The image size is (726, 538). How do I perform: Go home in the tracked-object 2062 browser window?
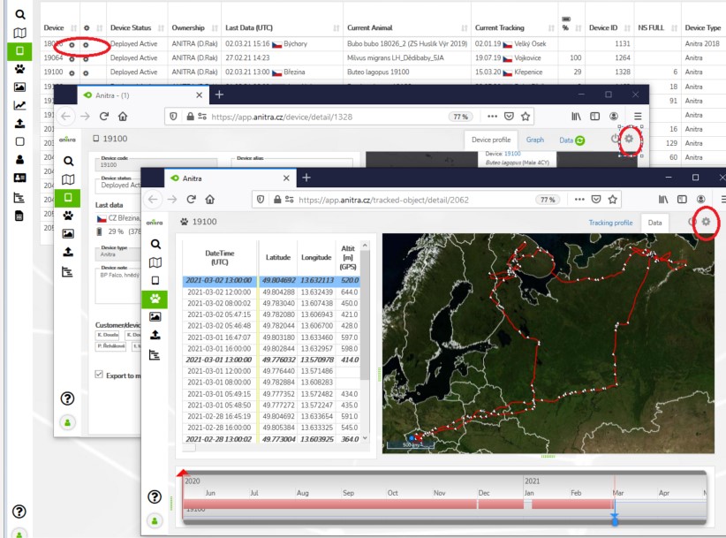[x=209, y=200]
